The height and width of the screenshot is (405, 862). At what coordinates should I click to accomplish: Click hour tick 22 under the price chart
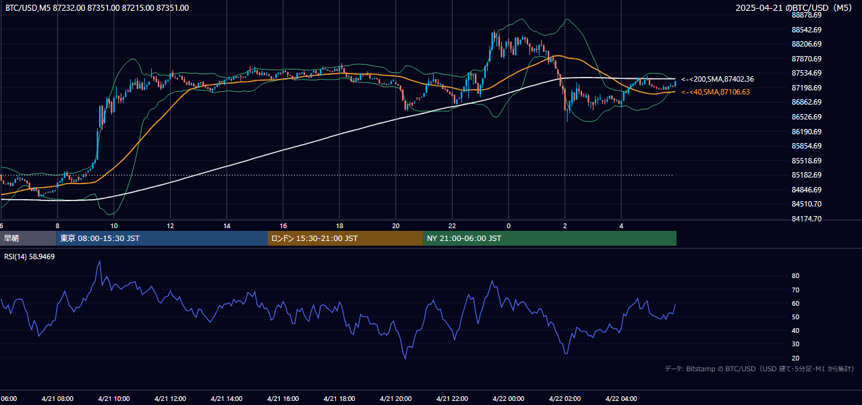[452, 225]
